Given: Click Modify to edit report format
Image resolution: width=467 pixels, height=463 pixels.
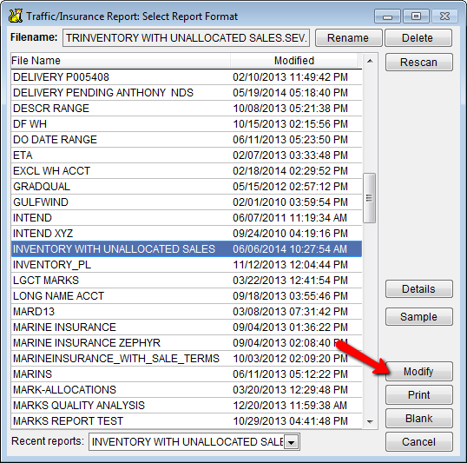Looking at the screenshot, I should click(418, 372).
